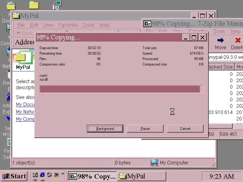Click the 589 461 value in 7-Zip status bar
Viewport: 243px width, 182px height.
click(x=228, y=134)
